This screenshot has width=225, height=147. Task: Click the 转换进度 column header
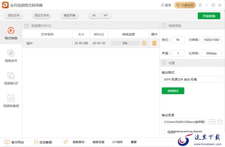click(x=128, y=34)
